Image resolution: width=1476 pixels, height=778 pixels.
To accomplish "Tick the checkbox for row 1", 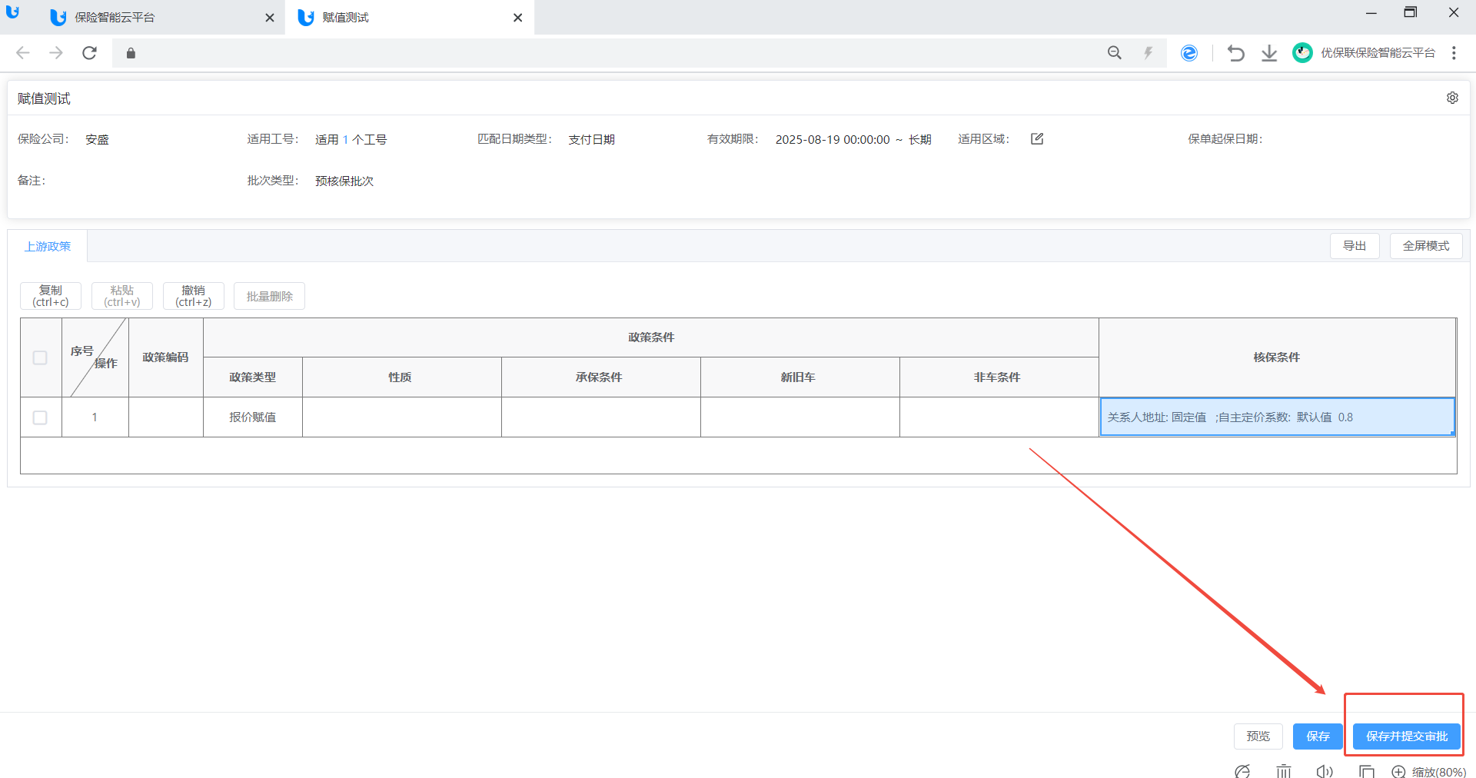I will pos(40,417).
